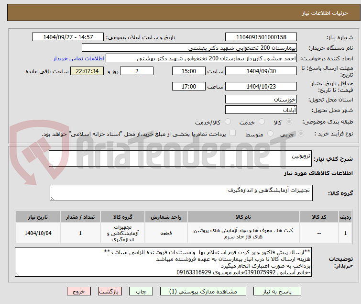This screenshot has width=361, height=304.
Task: Open اطلاعات تماس خریدار link
Action: pyautogui.click(x=79, y=58)
